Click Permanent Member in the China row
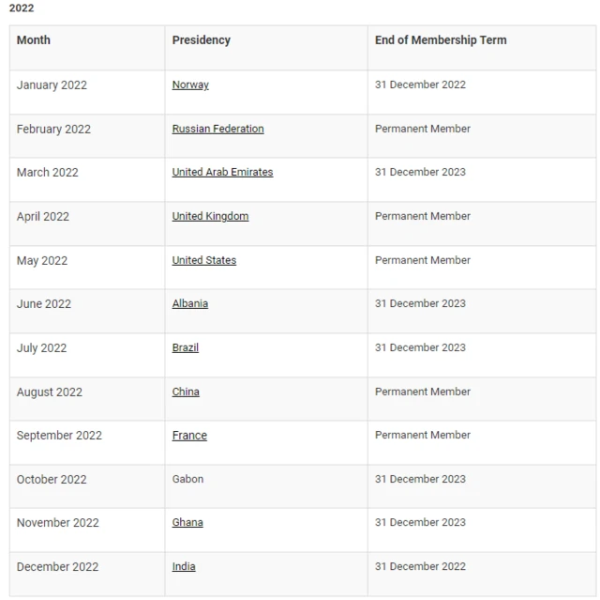 coord(423,392)
